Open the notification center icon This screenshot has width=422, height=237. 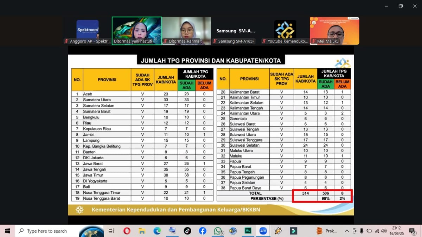[x=412, y=231]
